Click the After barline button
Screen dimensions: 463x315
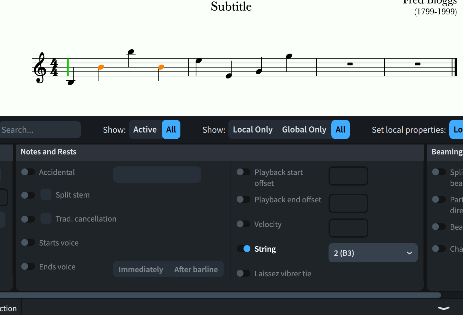point(196,269)
